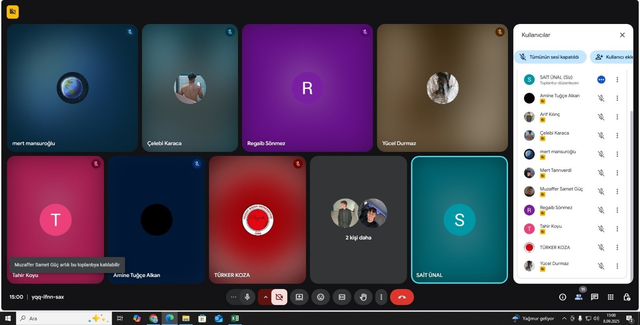Click meeting code yqq-ifnn-sax
Image resolution: width=640 pixels, height=325 pixels.
48,297
